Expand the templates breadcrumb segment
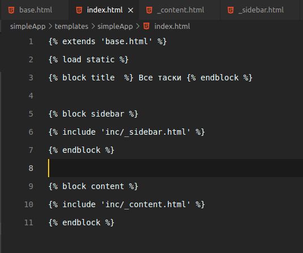Viewport: 303px width, 253px height. pos(71,26)
